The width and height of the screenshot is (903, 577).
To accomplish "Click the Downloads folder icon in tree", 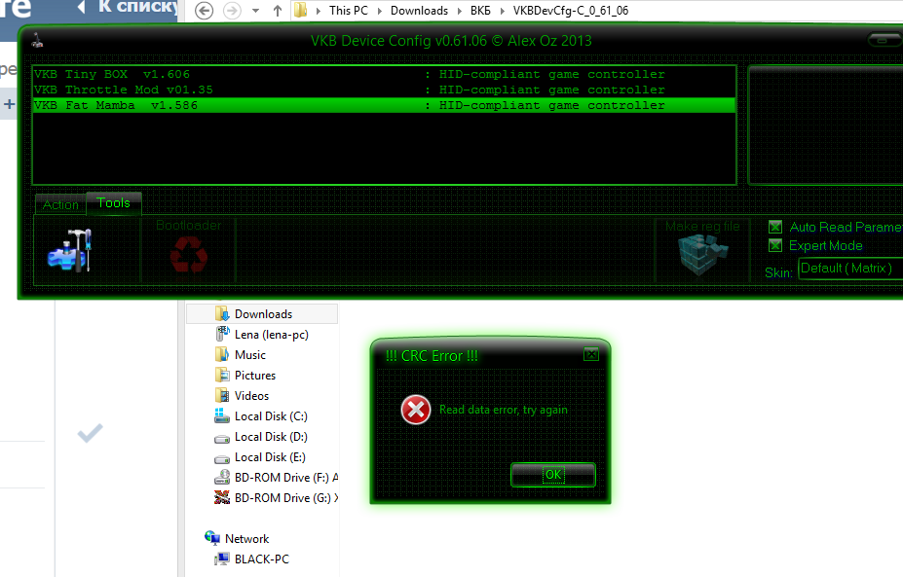I will point(222,313).
